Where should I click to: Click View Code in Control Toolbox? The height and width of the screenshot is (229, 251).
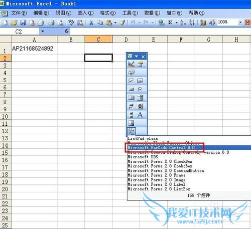click(131, 73)
